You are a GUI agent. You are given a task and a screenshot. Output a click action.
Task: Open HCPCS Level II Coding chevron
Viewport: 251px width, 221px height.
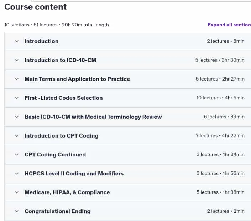(17, 174)
